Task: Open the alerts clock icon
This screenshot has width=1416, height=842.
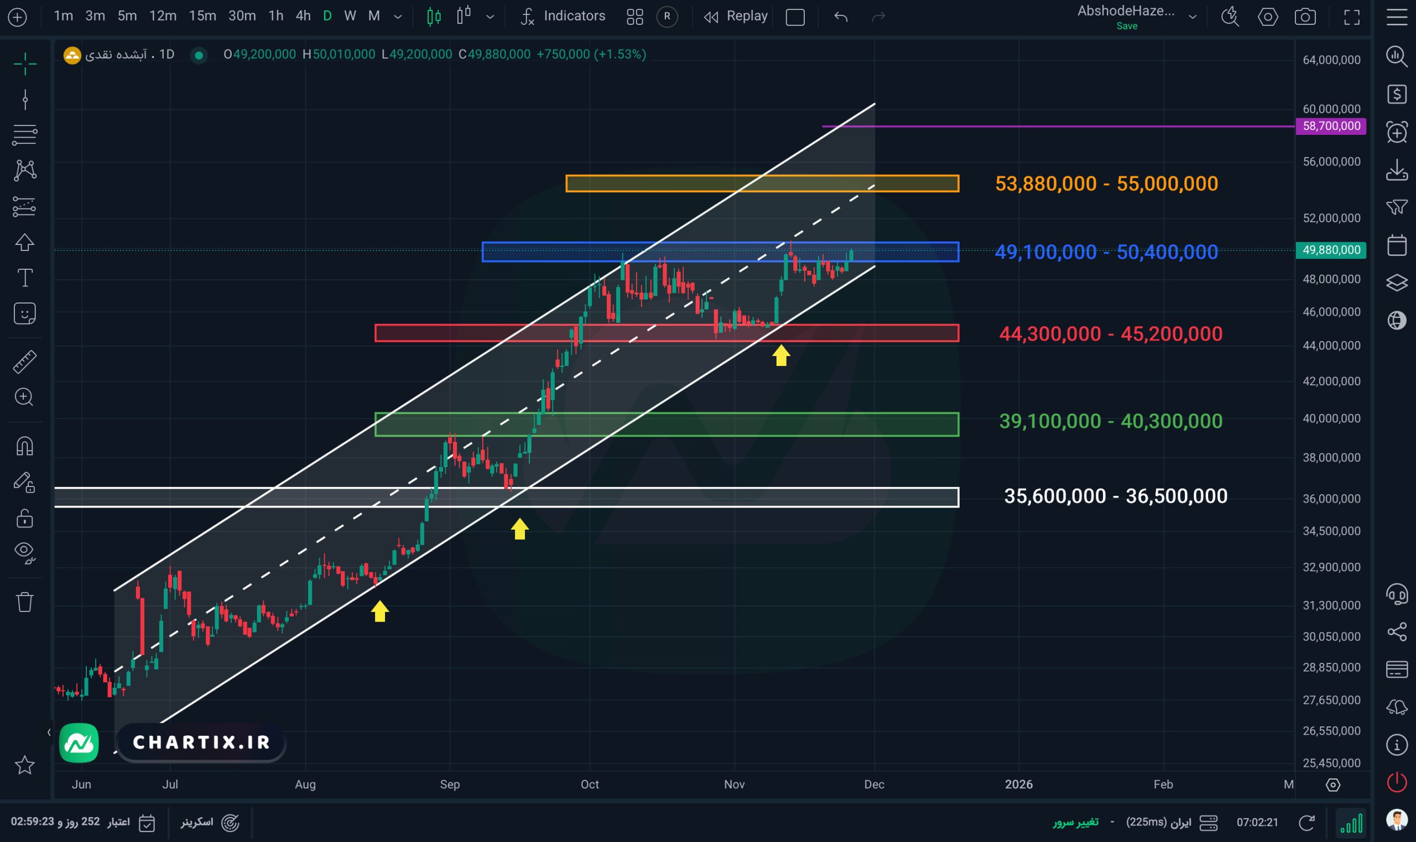Action: point(1397,133)
